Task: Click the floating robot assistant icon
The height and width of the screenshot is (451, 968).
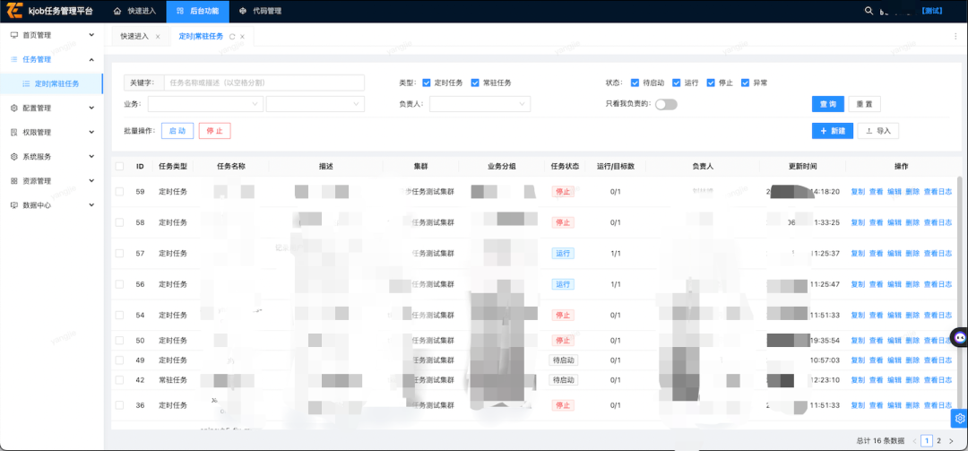Action: click(959, 337)
